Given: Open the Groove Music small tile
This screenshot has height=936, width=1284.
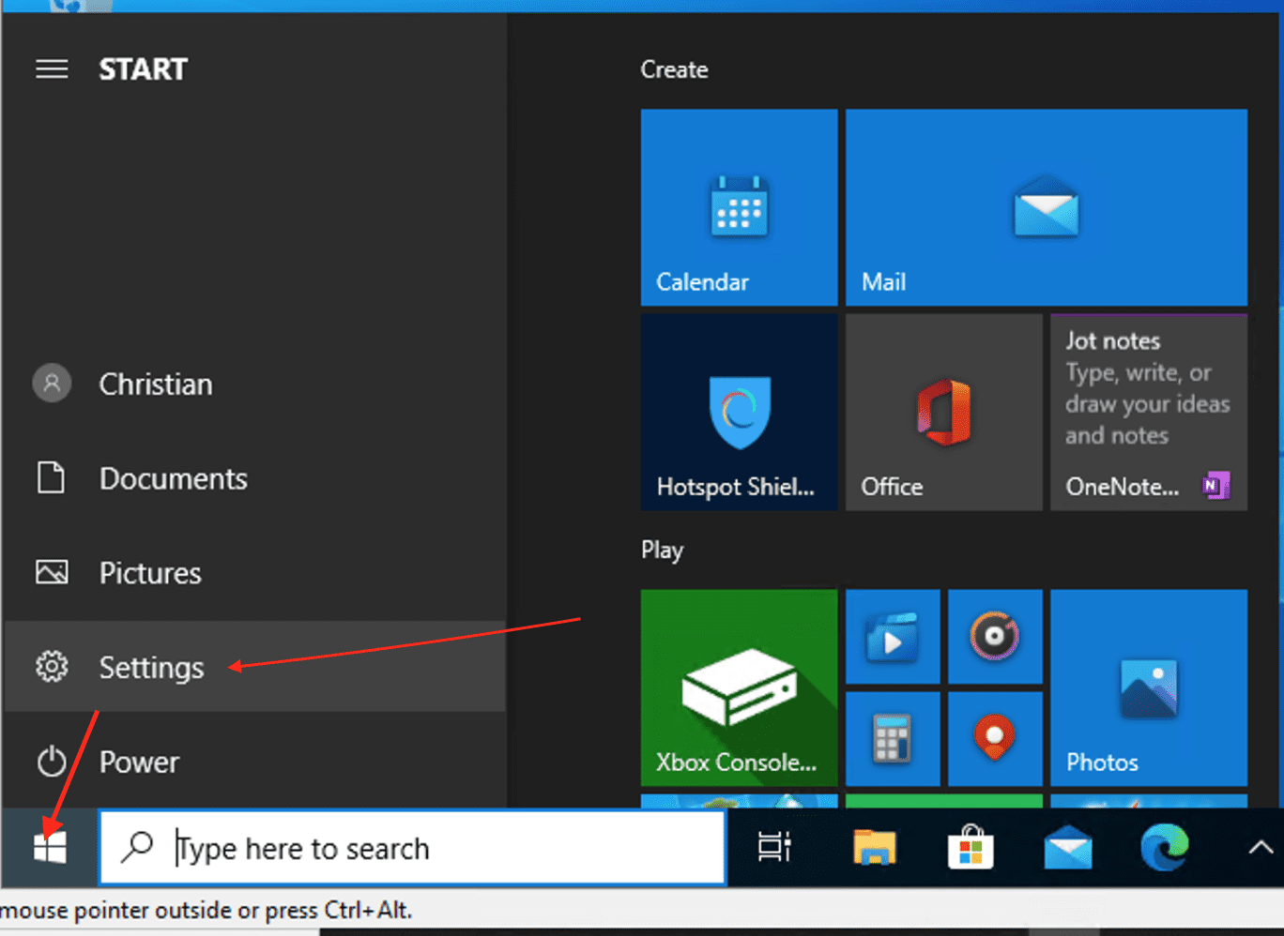Looking at the screenshot, I should [x=994, y=637].
